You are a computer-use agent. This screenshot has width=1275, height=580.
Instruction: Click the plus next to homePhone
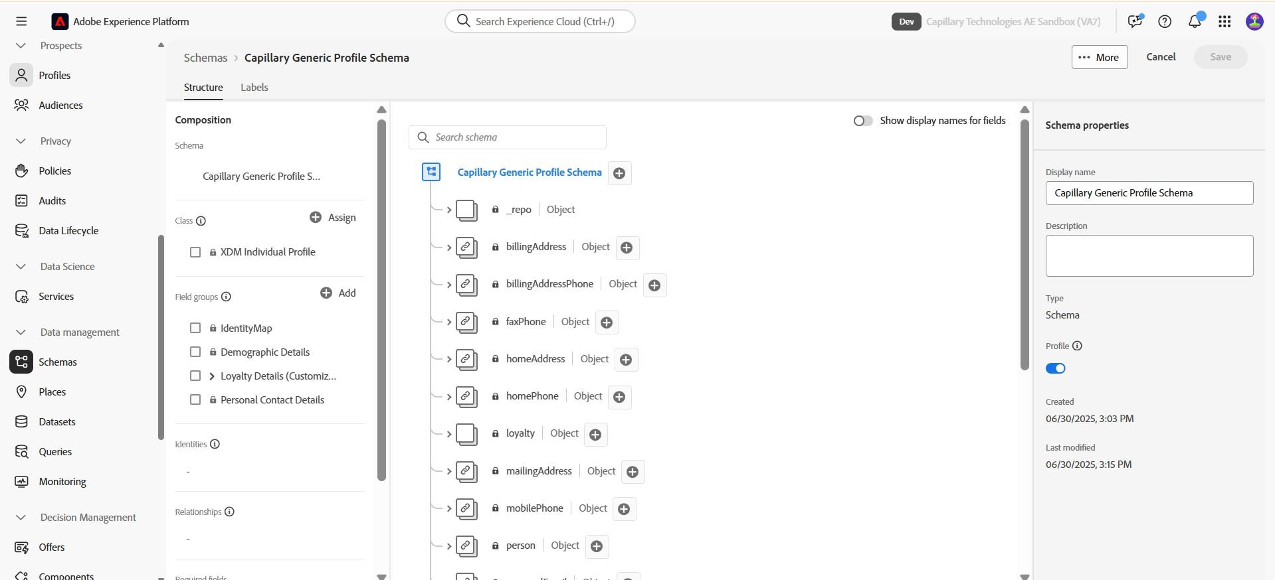click(619, 397)
